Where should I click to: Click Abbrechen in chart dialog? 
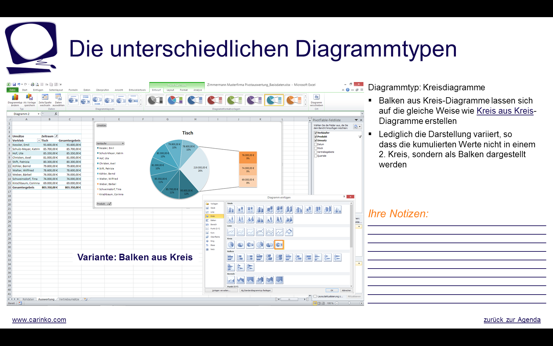(346, 290)
